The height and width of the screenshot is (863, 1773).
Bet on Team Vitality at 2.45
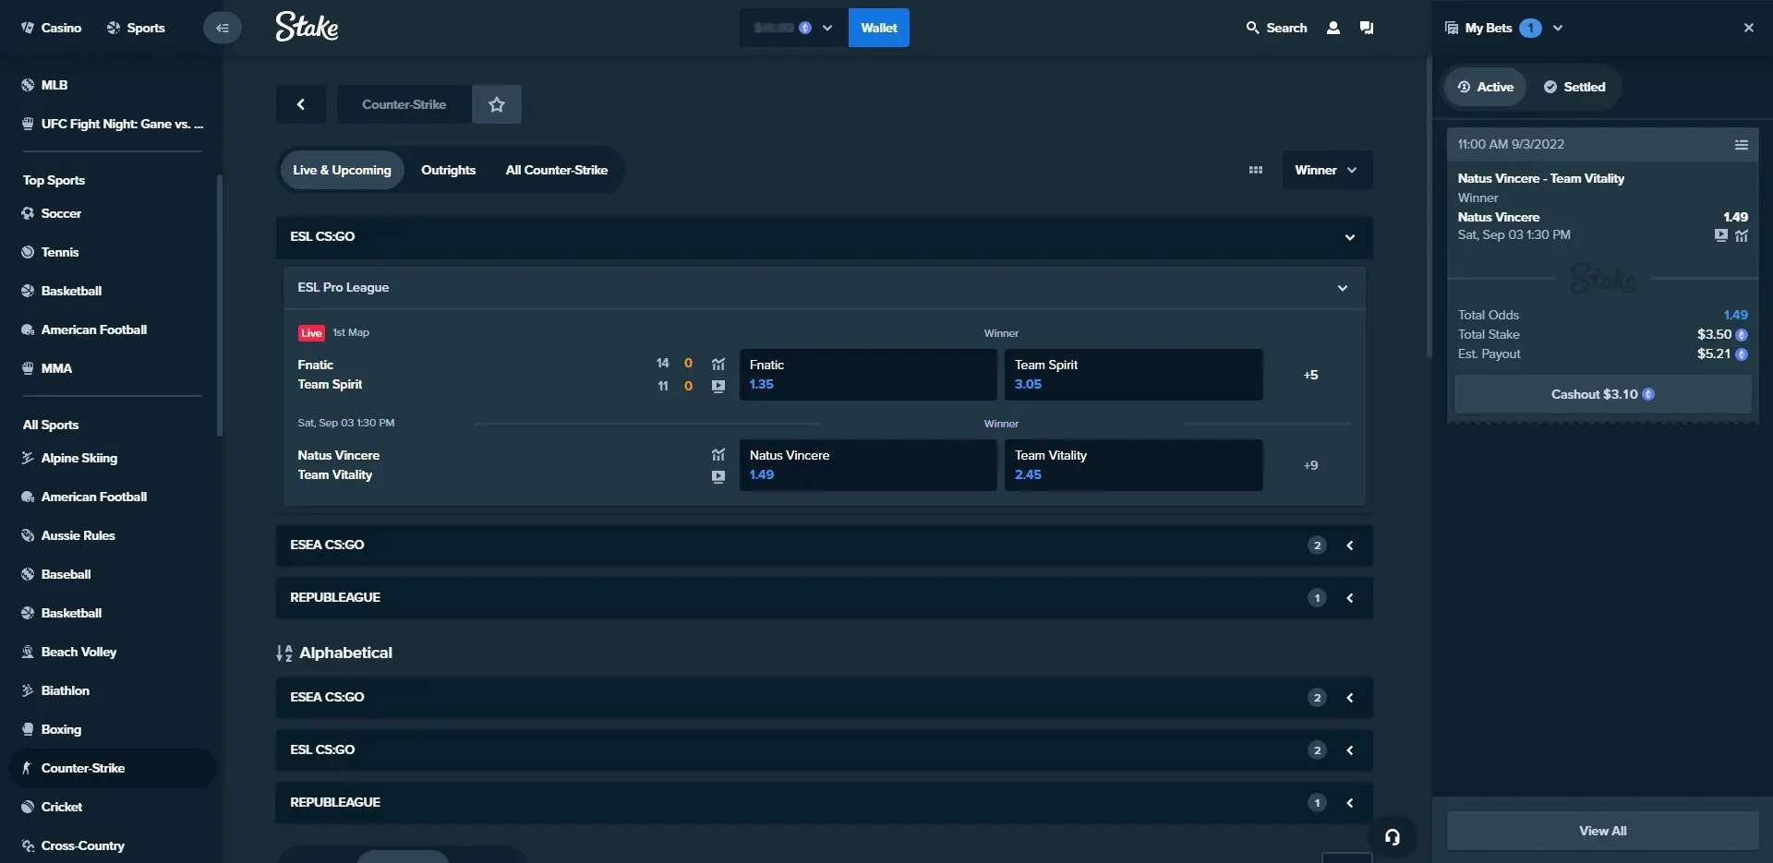tap(1133, 465)
